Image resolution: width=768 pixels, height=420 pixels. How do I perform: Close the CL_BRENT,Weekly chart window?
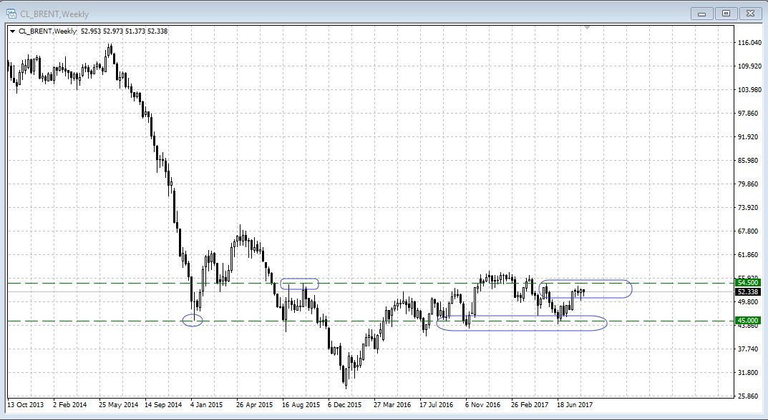749,13
